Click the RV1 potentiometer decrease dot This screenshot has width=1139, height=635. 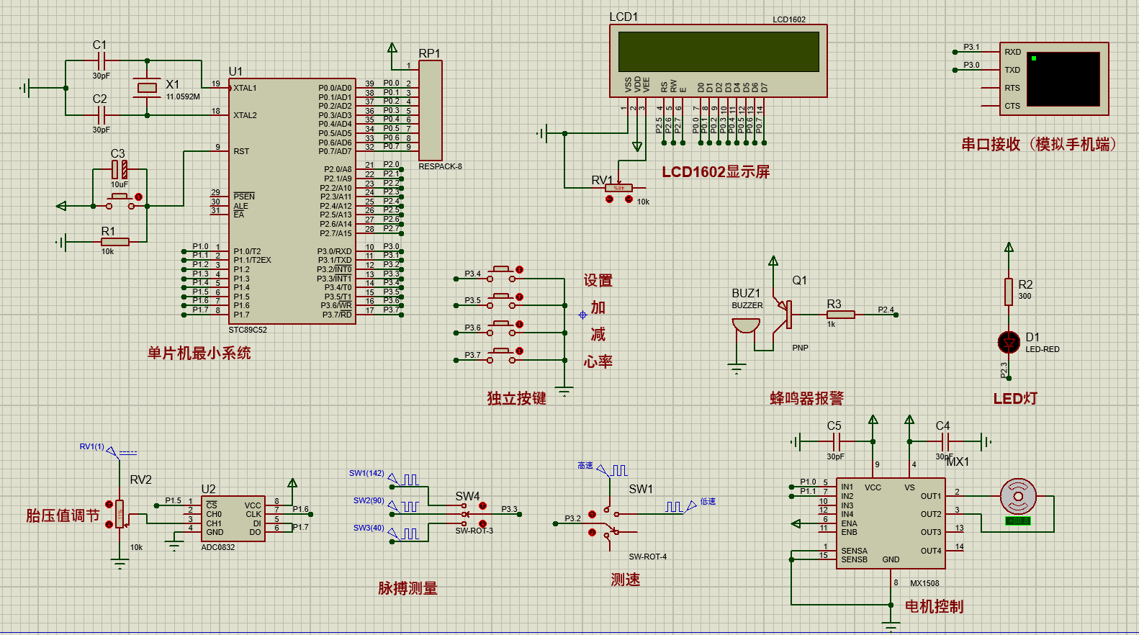click(x=610, y=199)
